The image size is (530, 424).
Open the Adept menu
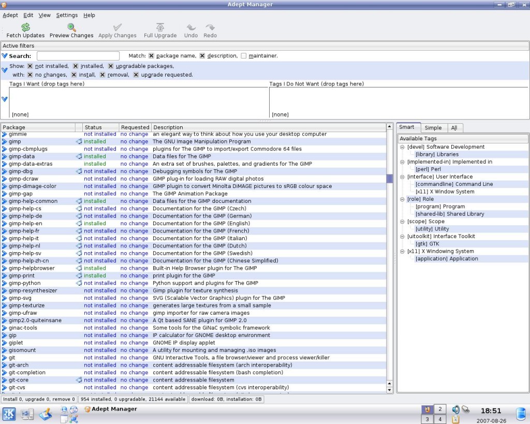[x=10, y=15]
